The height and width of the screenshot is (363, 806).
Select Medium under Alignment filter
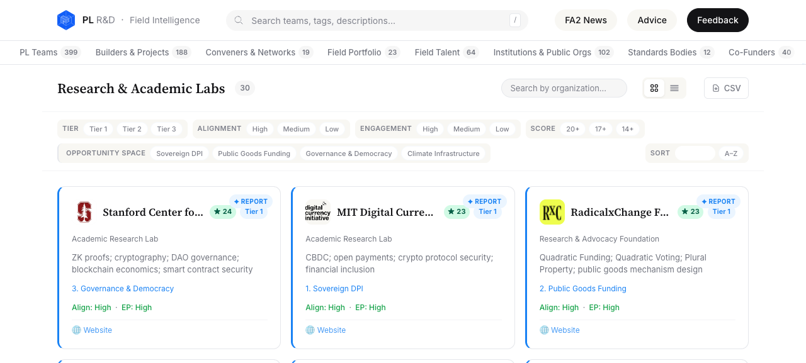click(296, 129)
